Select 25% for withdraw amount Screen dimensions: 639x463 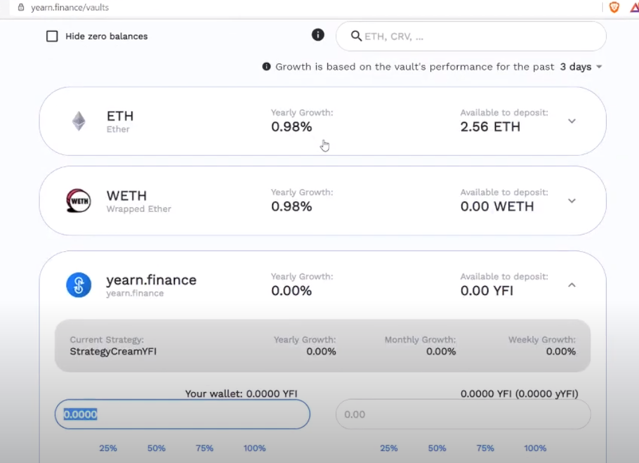(x=389, y=448)
